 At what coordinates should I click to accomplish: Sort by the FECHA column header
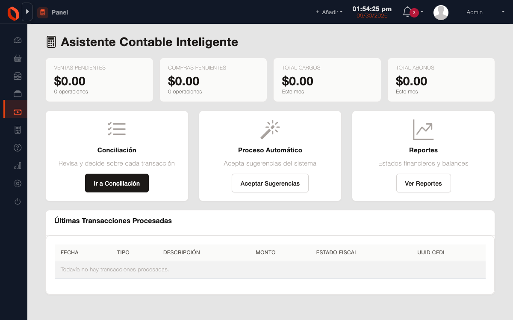click(70, 253)
